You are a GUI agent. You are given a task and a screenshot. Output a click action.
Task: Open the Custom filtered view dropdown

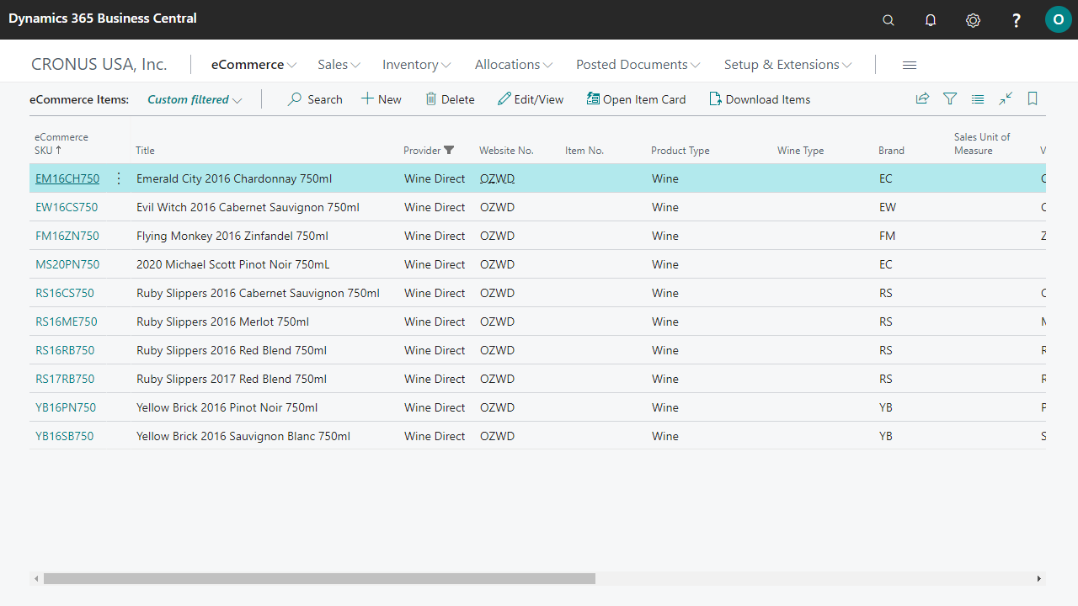195,99
